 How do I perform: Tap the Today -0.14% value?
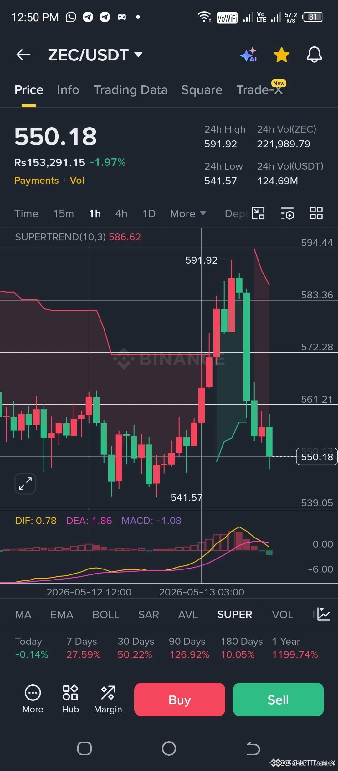click(x=32, y=655)
